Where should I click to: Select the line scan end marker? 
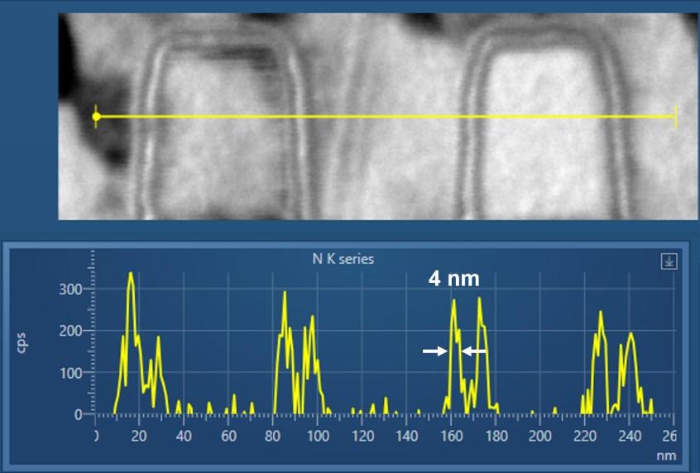pyautogui.click(x=676, y=117)
